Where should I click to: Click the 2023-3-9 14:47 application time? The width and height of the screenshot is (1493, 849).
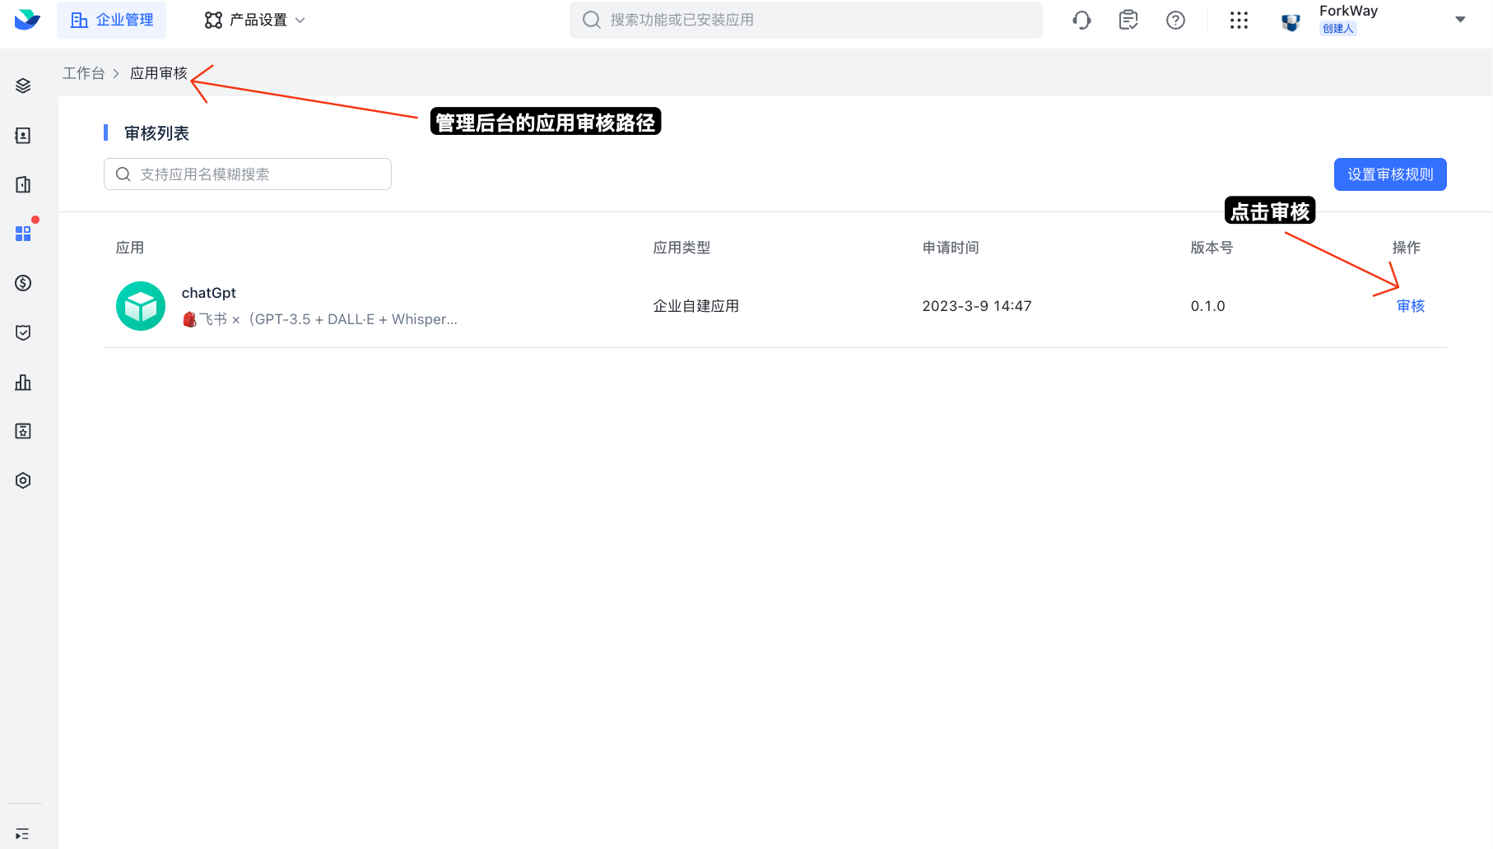(x=977, y=306)
